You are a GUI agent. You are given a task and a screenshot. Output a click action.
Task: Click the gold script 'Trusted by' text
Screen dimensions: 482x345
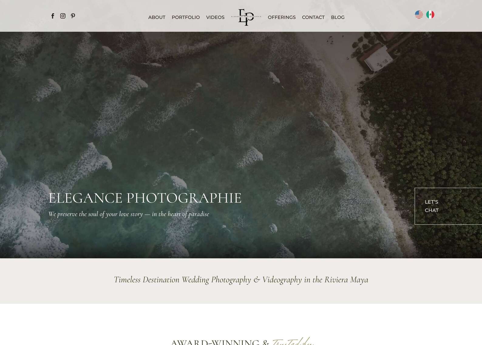293,341
